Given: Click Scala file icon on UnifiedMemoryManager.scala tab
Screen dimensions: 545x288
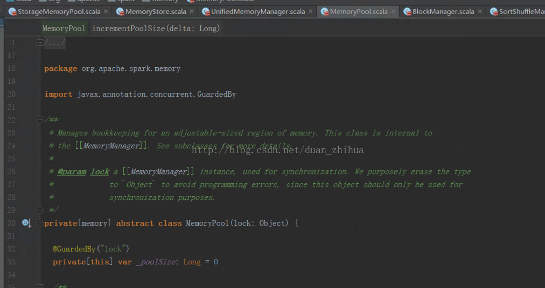Looking at the screenshot, I should (206, 12).
